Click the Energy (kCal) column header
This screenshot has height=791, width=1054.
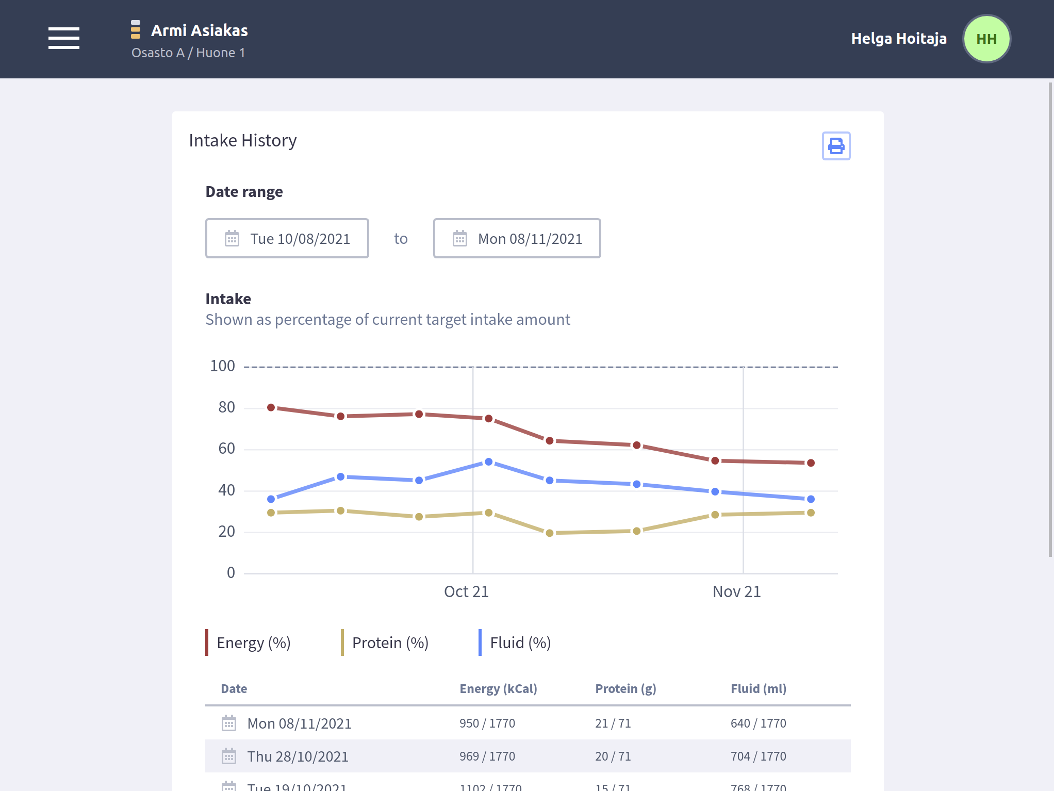pyautogui.click(x=498, y=689)
